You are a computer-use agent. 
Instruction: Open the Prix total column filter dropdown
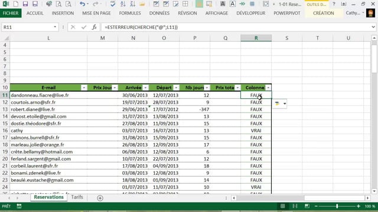[x=237, y=88]
